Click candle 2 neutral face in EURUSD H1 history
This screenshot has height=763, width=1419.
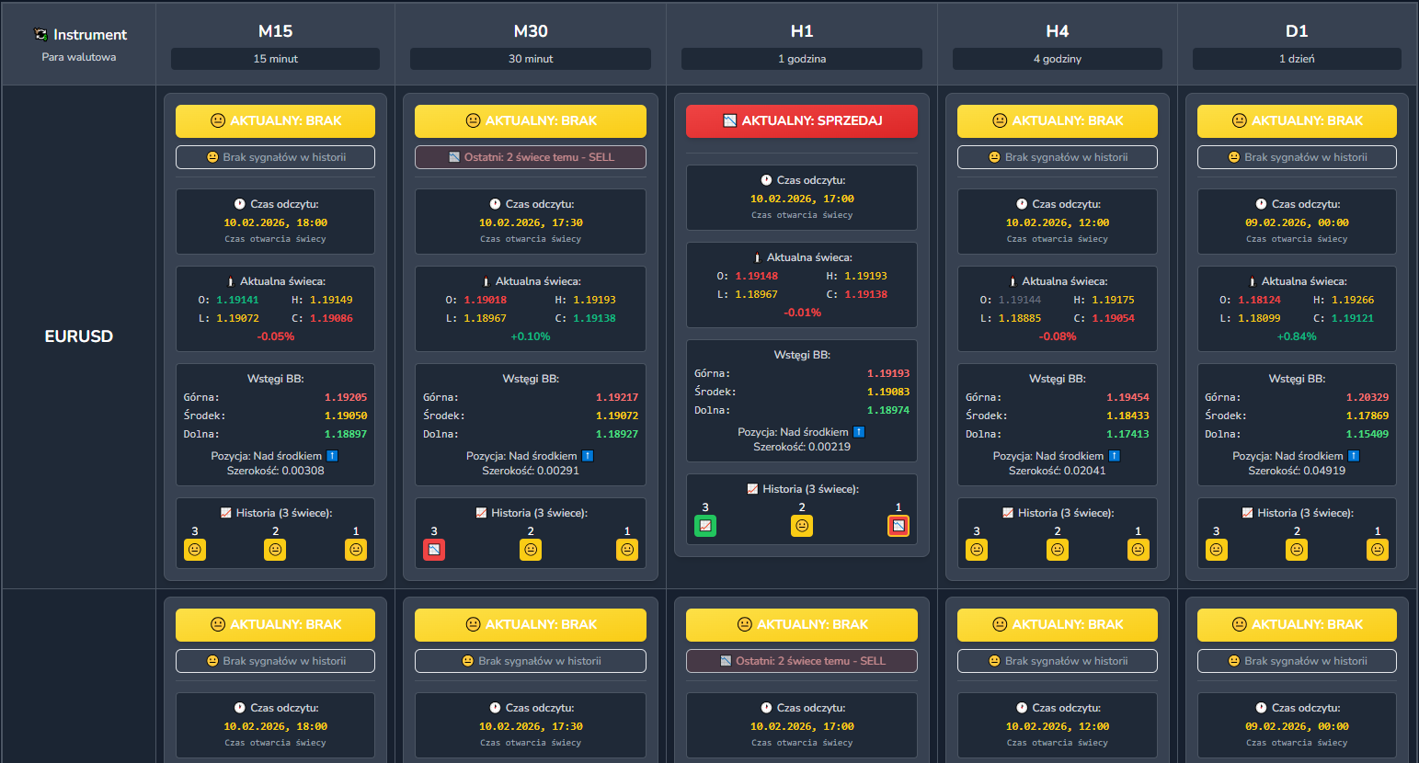click(x=802, y=526)
